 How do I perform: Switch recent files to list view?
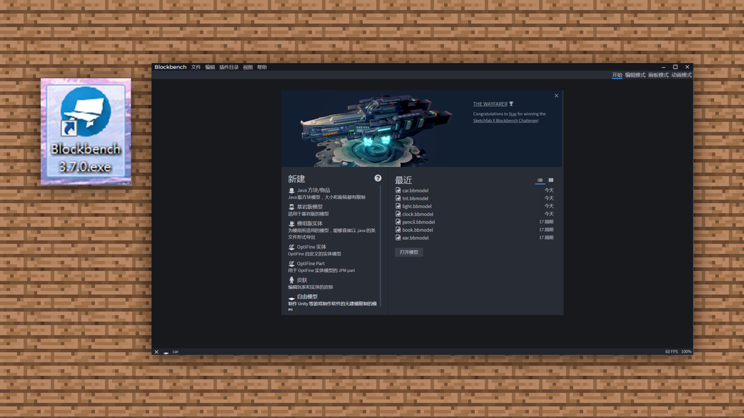tap(540, 180)
